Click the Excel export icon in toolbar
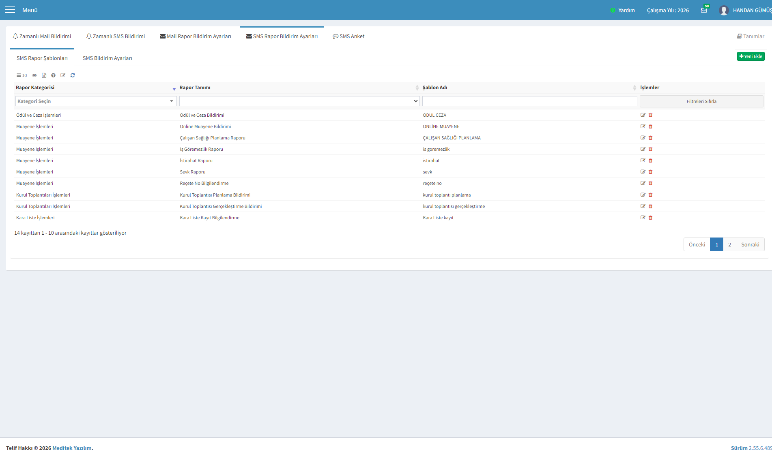This screenshot has width=772, height=458. [x=44, y=75]
